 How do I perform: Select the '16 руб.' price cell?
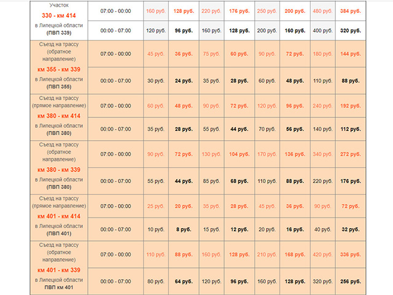295,229
